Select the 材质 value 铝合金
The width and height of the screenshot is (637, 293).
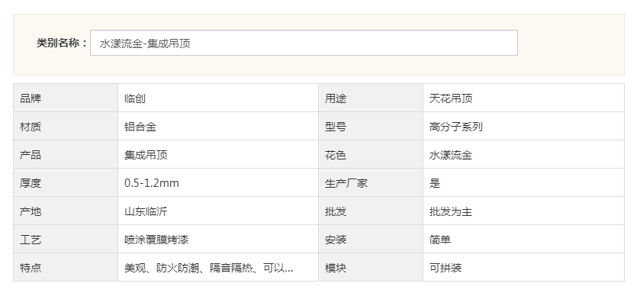[140, 127]
